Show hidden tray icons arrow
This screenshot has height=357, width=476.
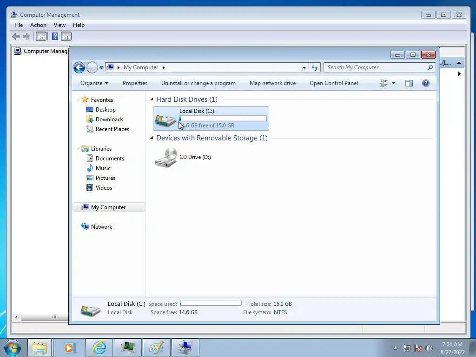click(x=395, y=348)
